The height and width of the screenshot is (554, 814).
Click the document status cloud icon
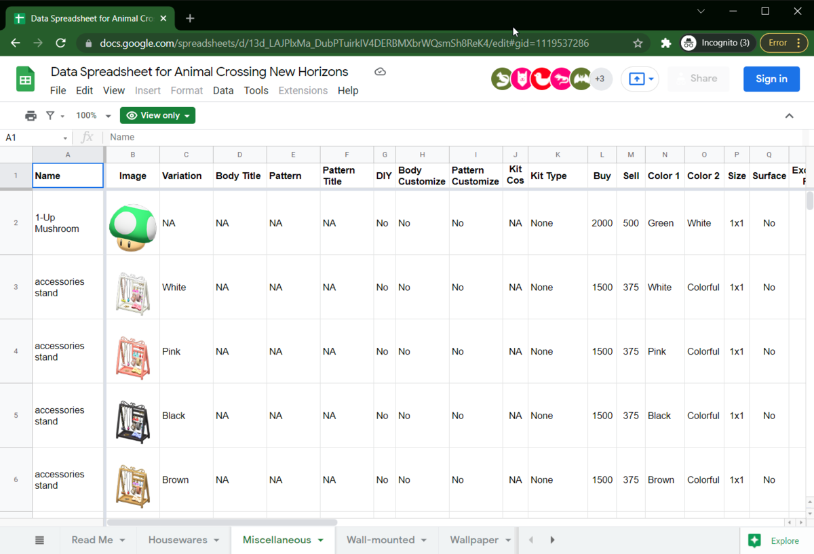pos(379,71)
